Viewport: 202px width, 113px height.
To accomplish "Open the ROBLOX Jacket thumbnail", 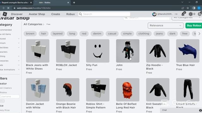I will [x=68, y=51].
